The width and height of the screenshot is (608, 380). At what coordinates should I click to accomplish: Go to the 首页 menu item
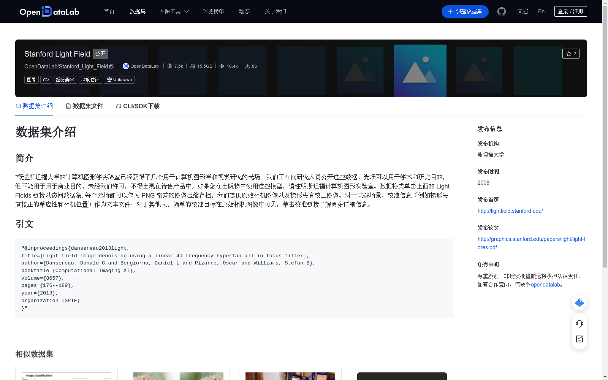(109, 11)
